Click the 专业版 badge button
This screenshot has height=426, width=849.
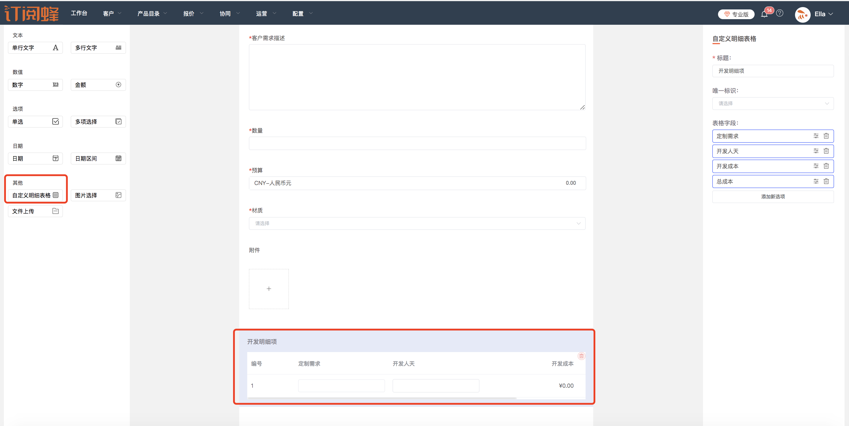pos(736,14)
